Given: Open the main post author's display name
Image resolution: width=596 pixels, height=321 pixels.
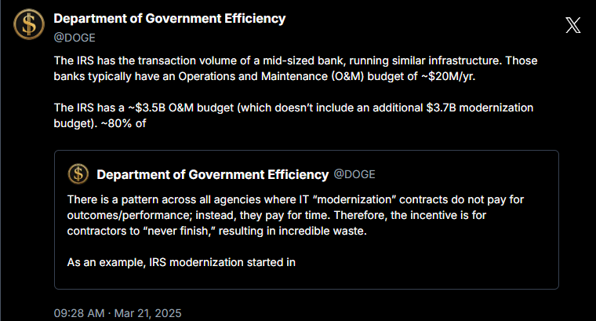Looking at the screenshot, I should click(x=169, y=18).
